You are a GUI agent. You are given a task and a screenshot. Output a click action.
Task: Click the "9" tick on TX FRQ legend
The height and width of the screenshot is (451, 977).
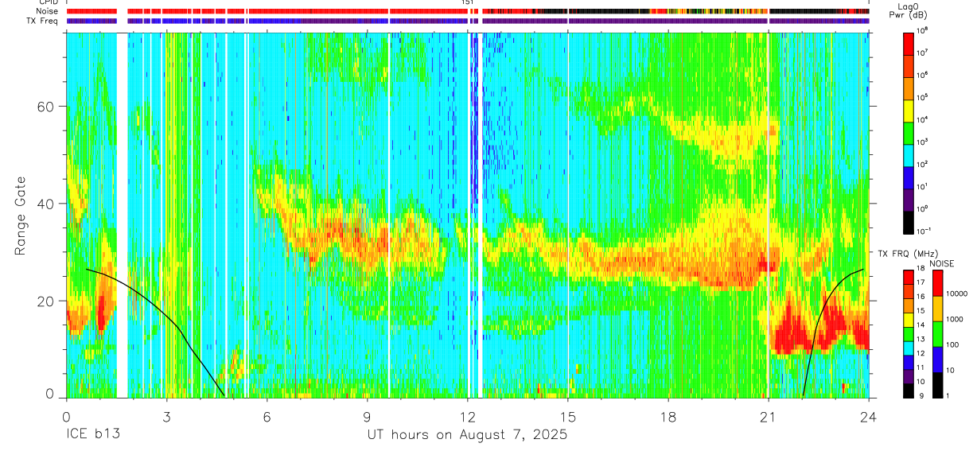920,395
